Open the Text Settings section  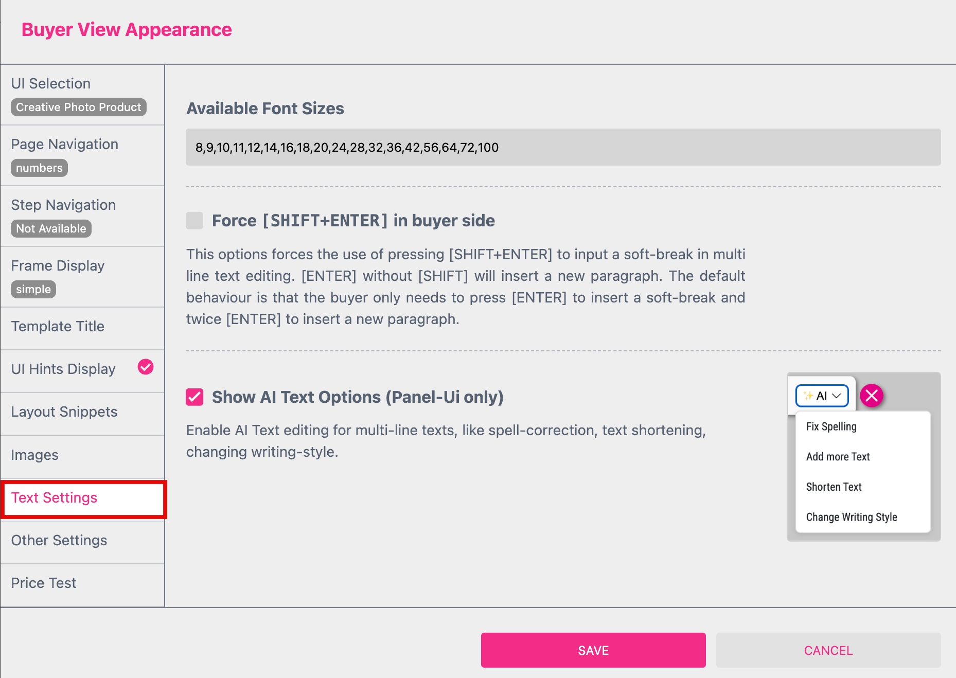pyautogui.click(x=54, y=497)
